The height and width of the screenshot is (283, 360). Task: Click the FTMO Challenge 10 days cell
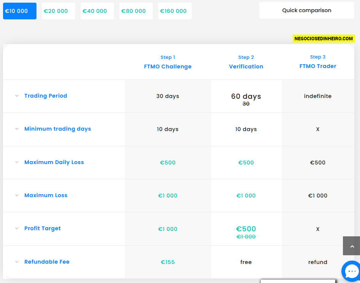(168, 130)
